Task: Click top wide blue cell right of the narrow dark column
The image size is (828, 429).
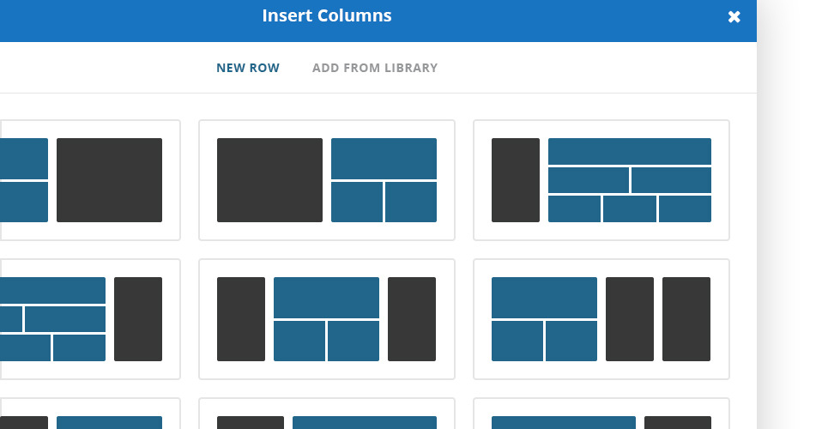Action: pos(630,151)
